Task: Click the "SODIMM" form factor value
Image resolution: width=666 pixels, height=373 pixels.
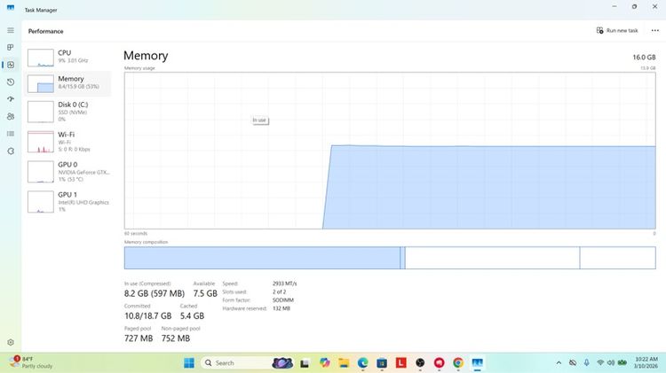Action: [283, 300]
